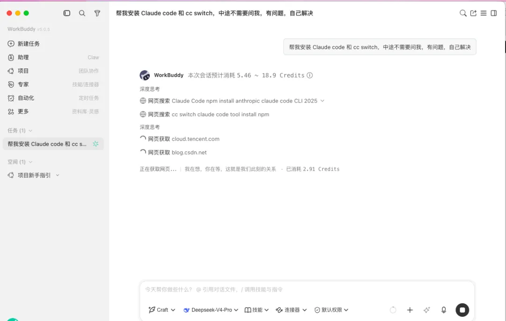Expand the second 深度思考 block
The height and width of the screenshot is (321, 506).
[150, 127]
